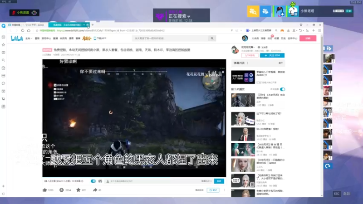Open the 零基础入门 ad thumbnail

(x=243, y=77)
